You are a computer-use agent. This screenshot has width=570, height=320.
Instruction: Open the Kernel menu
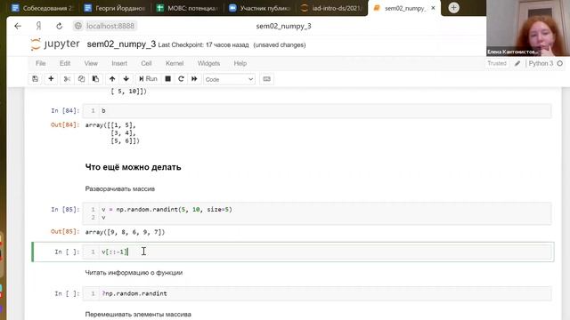175,63
